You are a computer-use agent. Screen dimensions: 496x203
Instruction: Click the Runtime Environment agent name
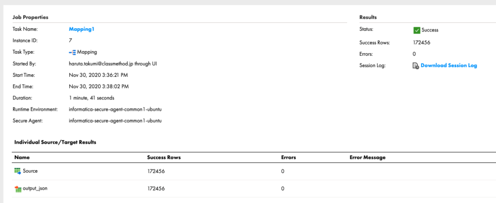click(115, 109)
